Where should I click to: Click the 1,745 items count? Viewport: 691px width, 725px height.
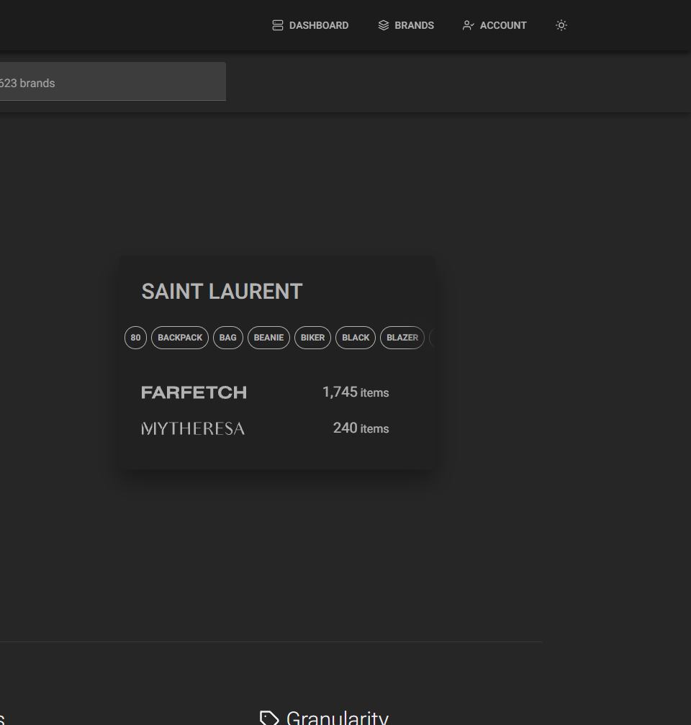tap(356, 392)
